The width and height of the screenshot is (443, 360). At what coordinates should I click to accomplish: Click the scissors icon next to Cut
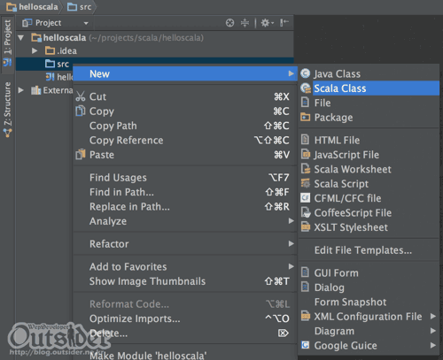click(x=81, y=96)
